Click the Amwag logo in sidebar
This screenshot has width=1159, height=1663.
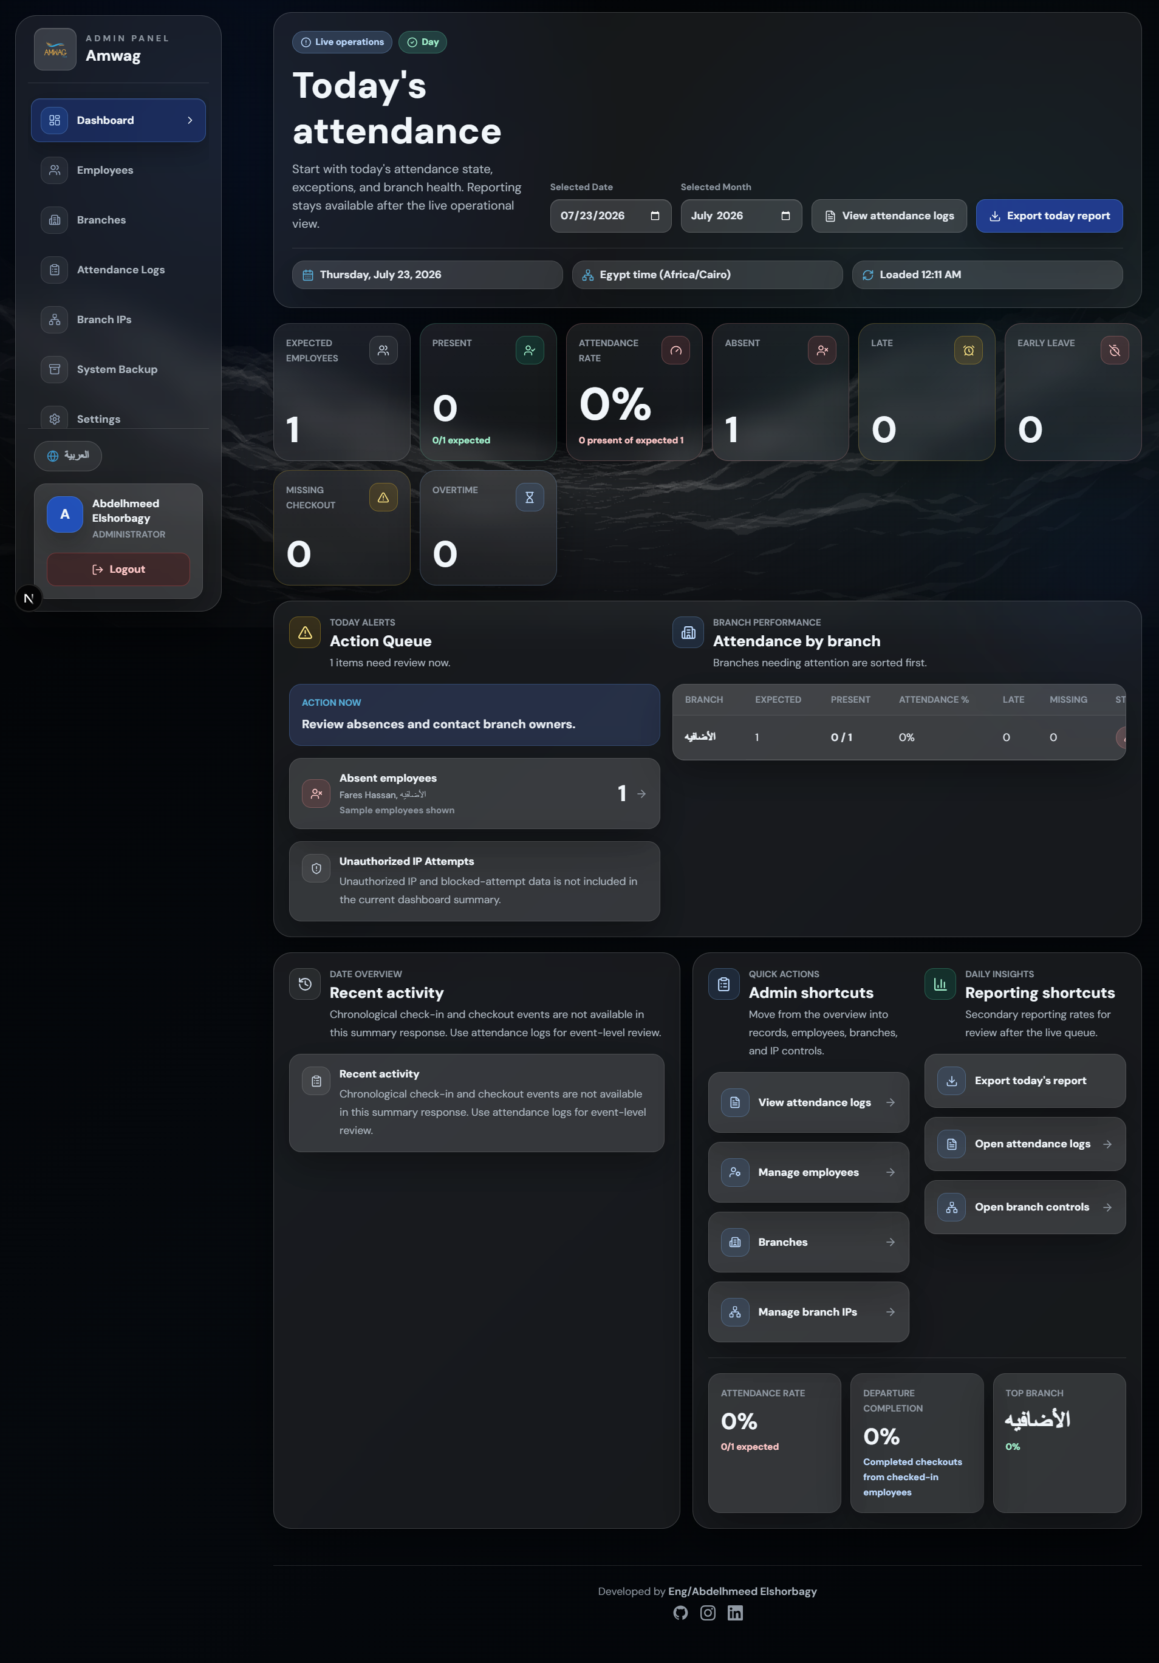point(55,49)
